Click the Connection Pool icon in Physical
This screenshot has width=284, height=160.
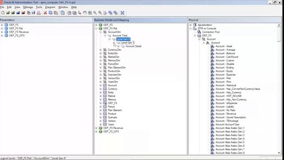tap(199, 32)
